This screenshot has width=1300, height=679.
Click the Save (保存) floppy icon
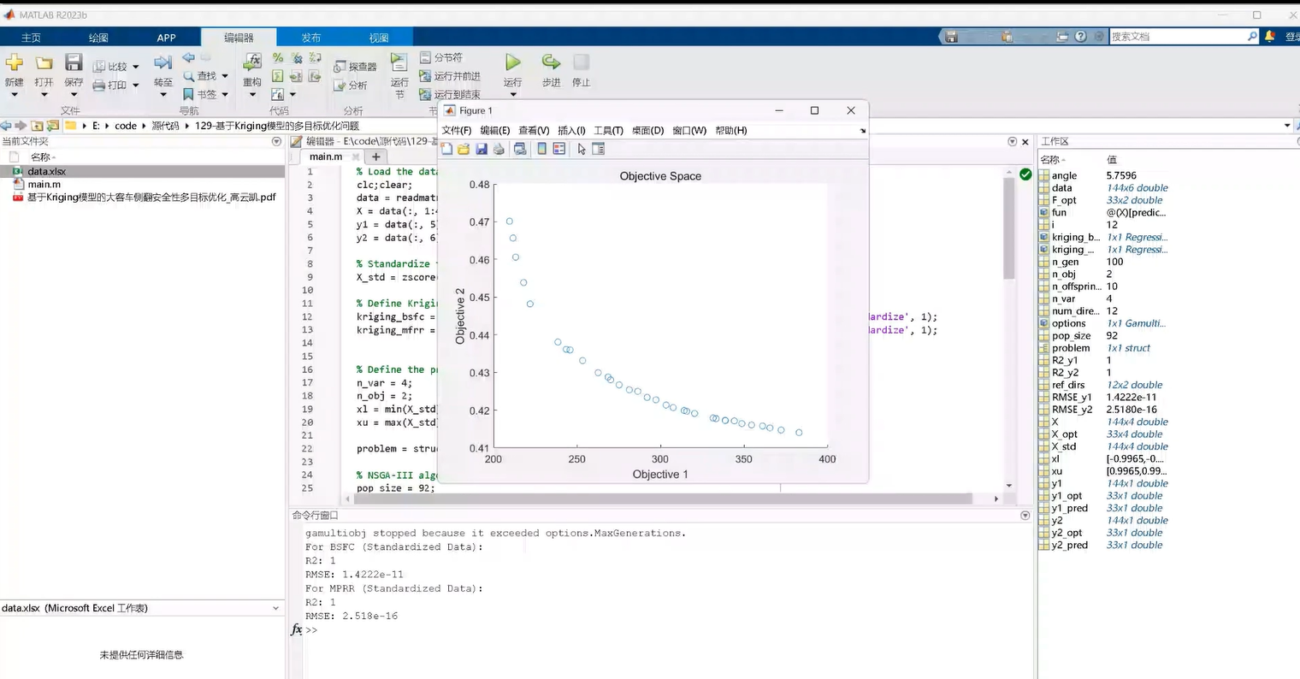click(74, 62)
